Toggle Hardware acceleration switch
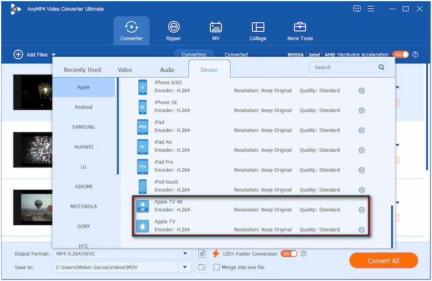This screenshot has width=432, height=281. coord(401,54)
